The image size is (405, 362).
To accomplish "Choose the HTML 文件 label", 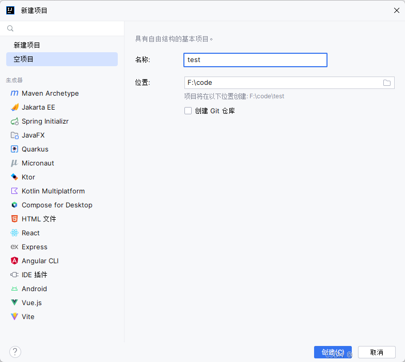I will pos(39,219).
